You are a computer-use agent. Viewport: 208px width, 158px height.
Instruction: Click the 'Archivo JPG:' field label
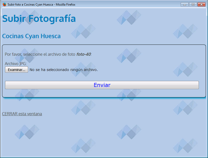(16, 64)
